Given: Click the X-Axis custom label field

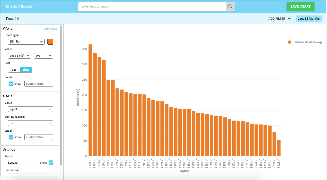Looking at the screenshot, I should 39,137.
